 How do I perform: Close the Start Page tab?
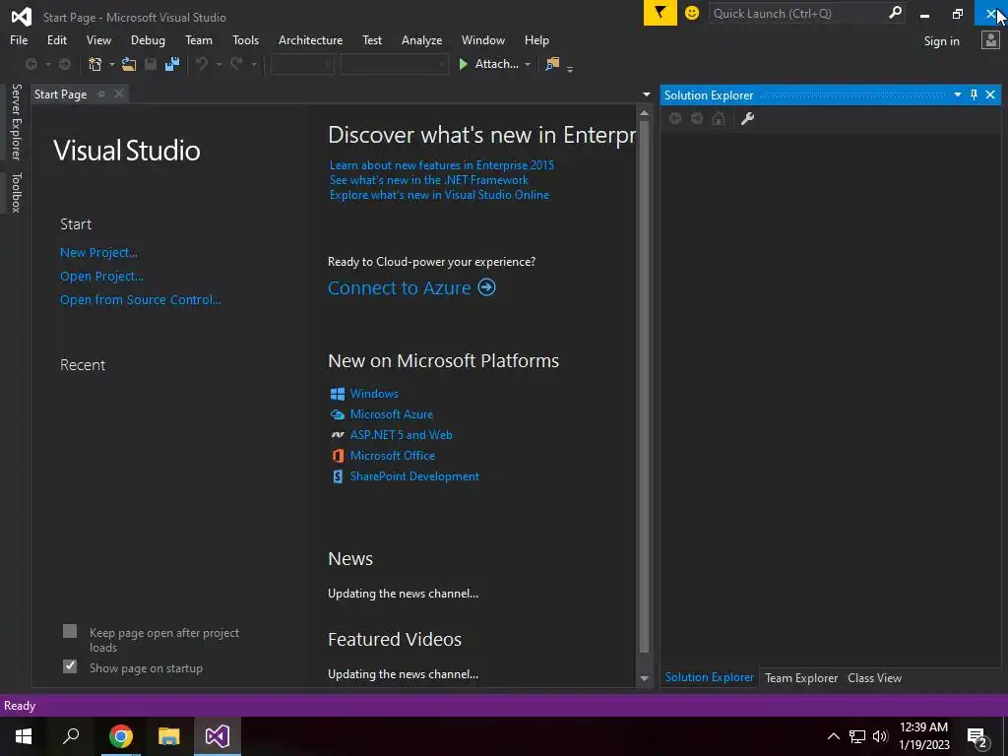[119, 94]
